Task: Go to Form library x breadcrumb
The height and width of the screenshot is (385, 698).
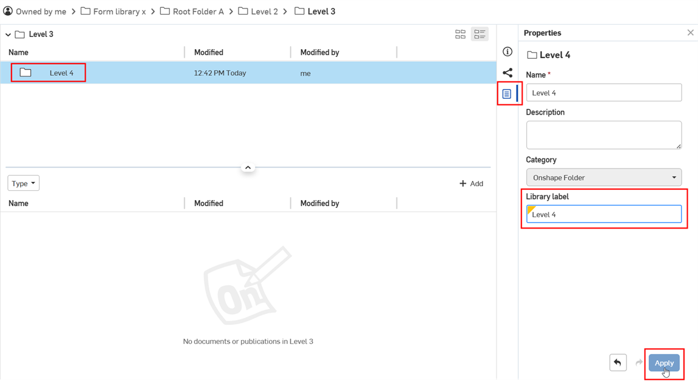Action: click(x=120, y=12)
